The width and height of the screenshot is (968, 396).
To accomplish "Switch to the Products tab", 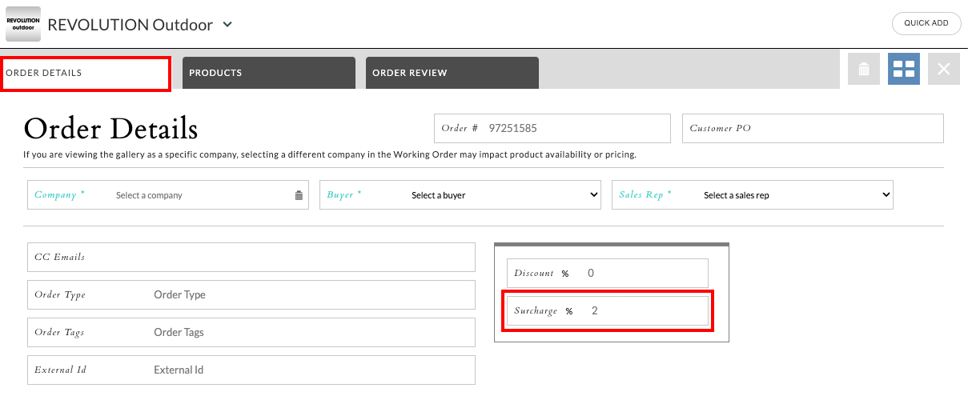I will (x=269, y=73).
